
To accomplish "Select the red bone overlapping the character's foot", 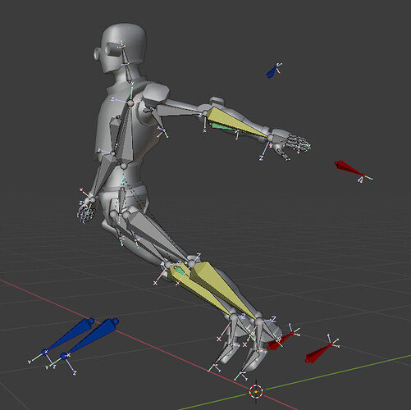I will pyautogui.click(x=280, y=341).
